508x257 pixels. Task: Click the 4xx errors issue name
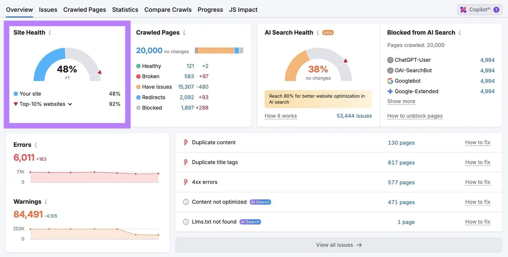204,182
